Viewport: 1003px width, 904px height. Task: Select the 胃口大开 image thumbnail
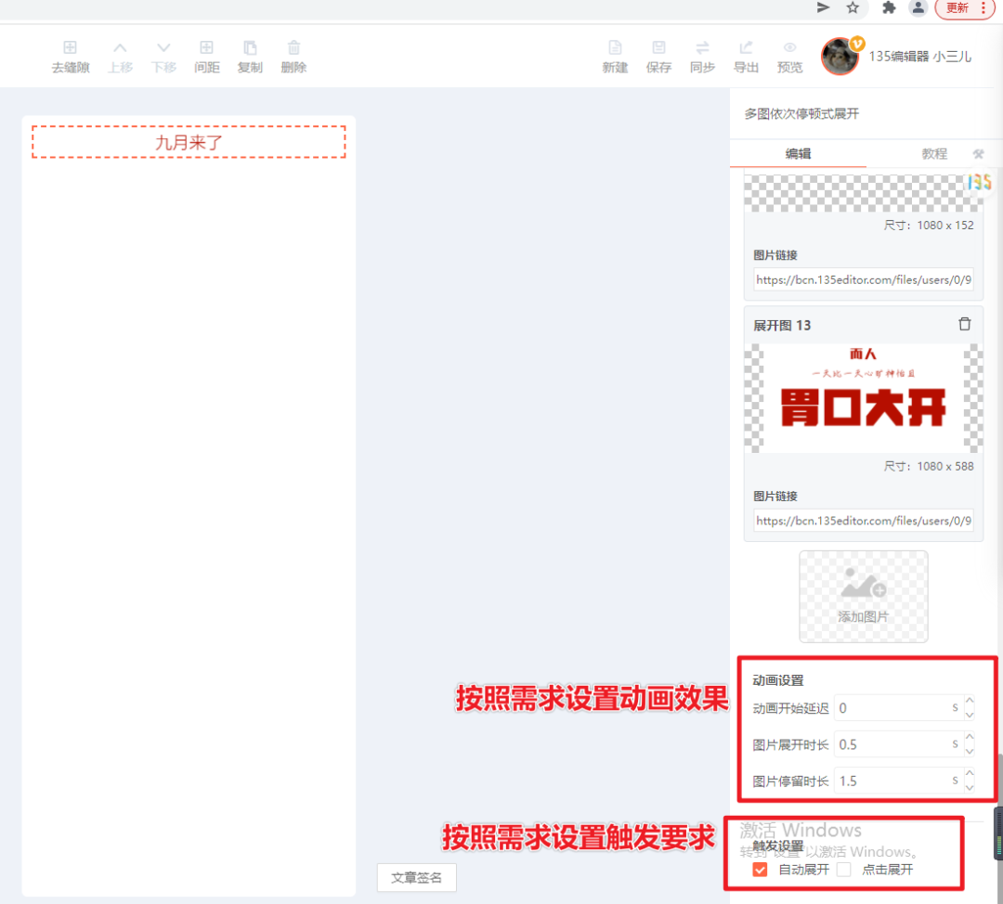(864, 398)
